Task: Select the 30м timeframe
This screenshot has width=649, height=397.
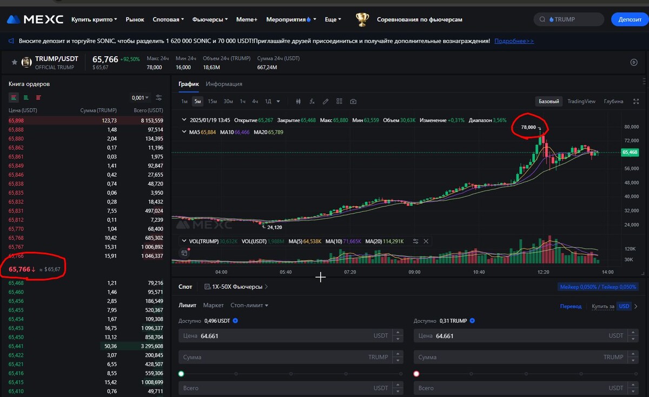Action: pyautogui.click(x=228, y=101)
